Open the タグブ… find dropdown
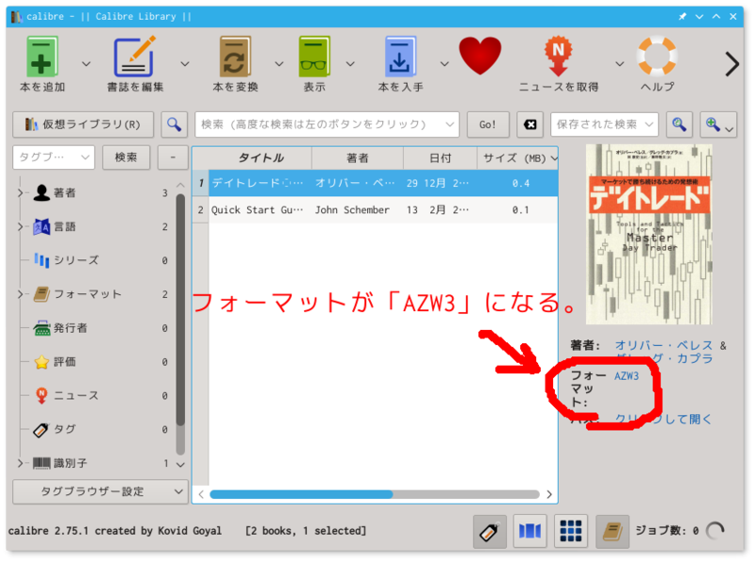 coord(54,157)
